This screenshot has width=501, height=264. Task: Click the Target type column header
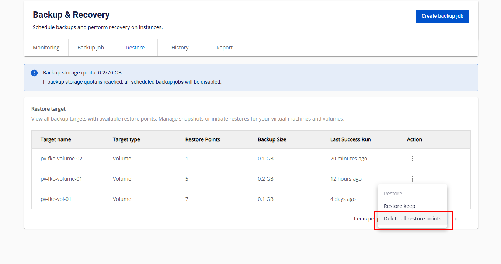(x=126, y=139)
